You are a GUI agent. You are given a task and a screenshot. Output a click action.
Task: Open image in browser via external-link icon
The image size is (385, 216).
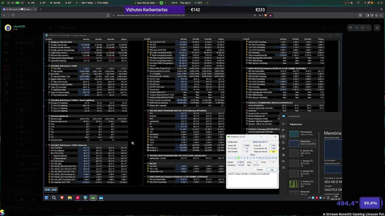(362, 28)
